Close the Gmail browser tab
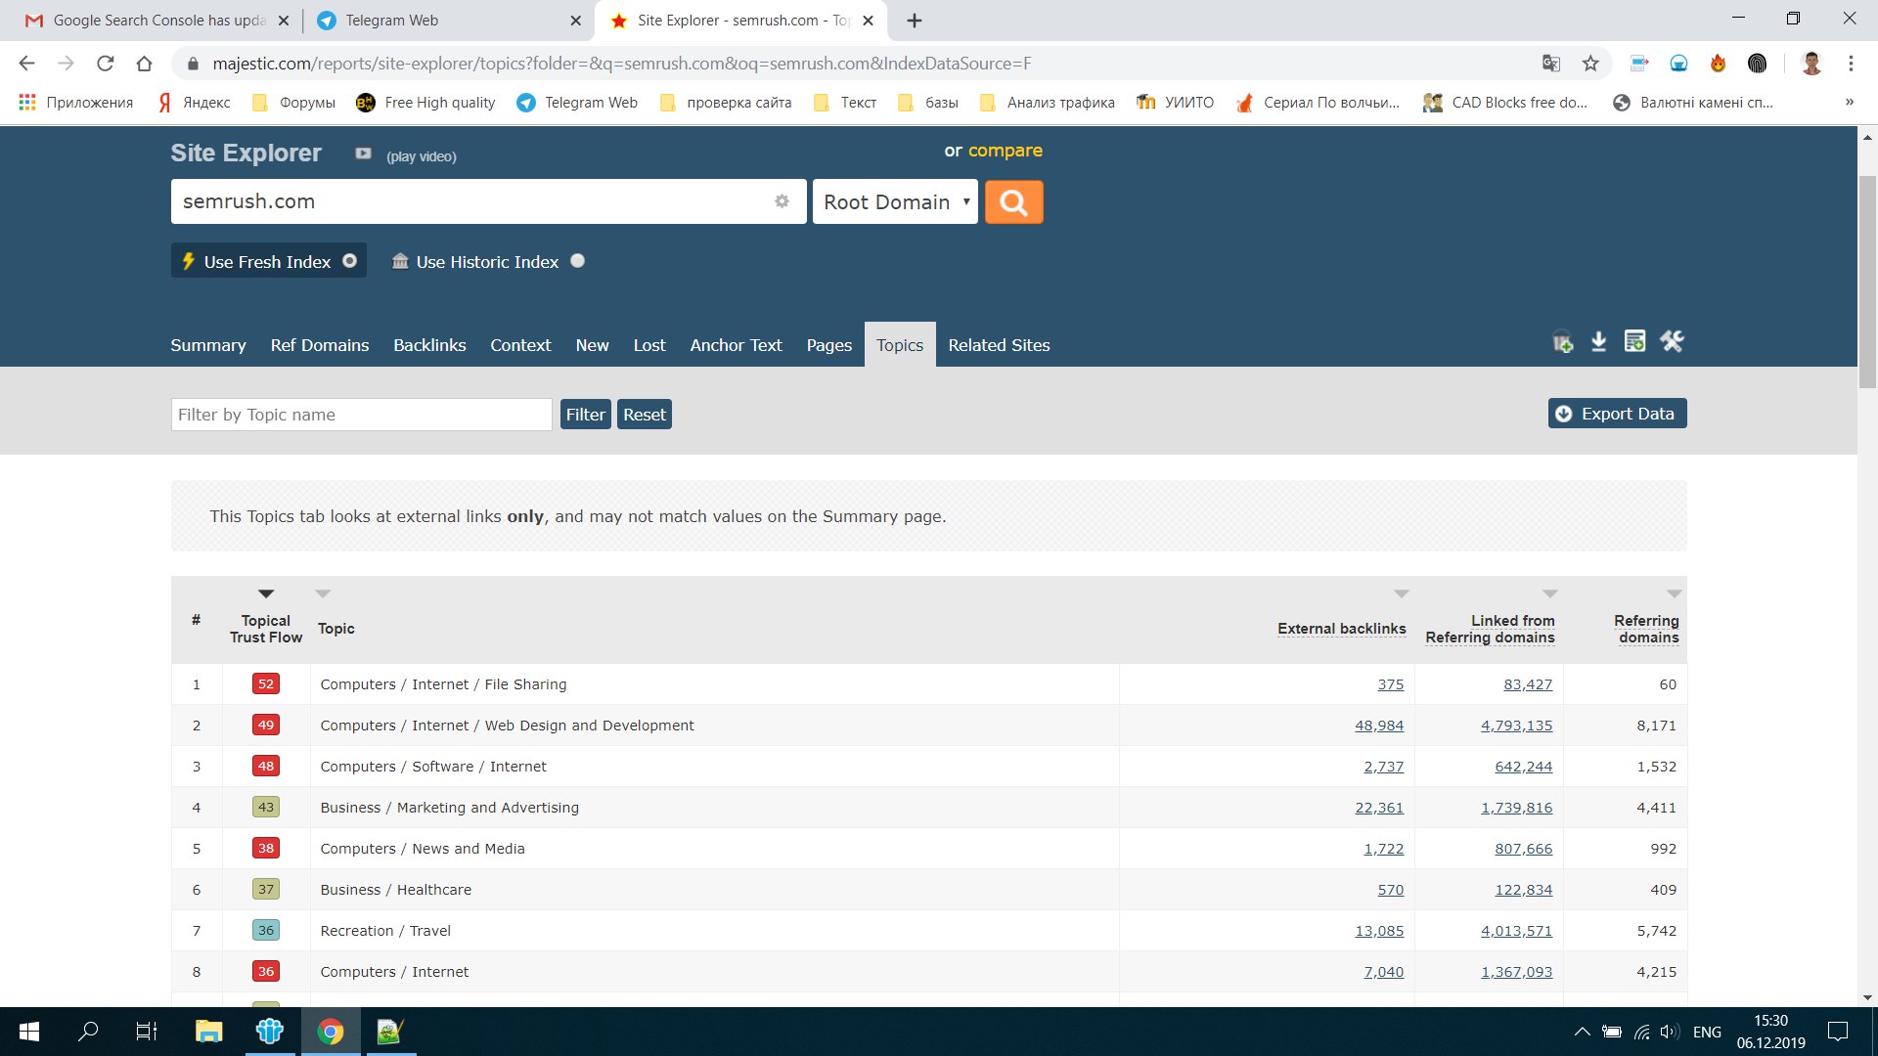Viewport: 1878px width, 1056px height. (284, 21)
